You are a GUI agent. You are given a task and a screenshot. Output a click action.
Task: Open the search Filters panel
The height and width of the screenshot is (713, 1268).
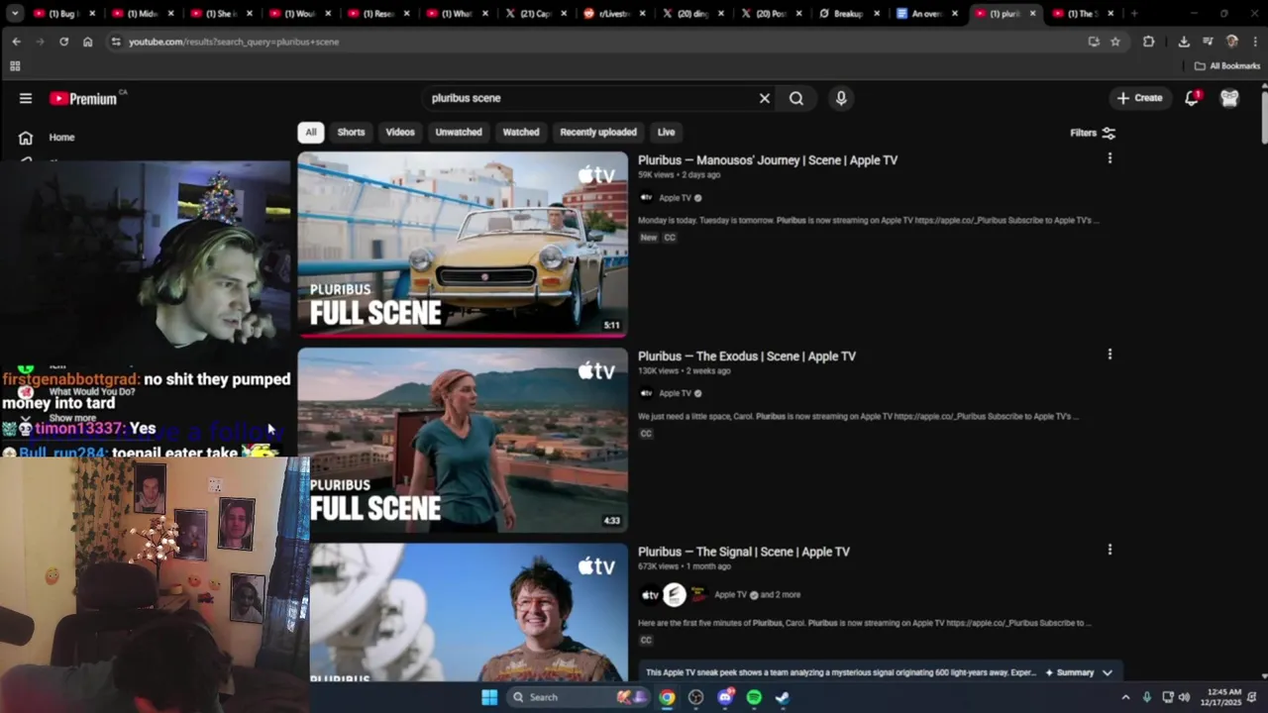(1093, 133)
